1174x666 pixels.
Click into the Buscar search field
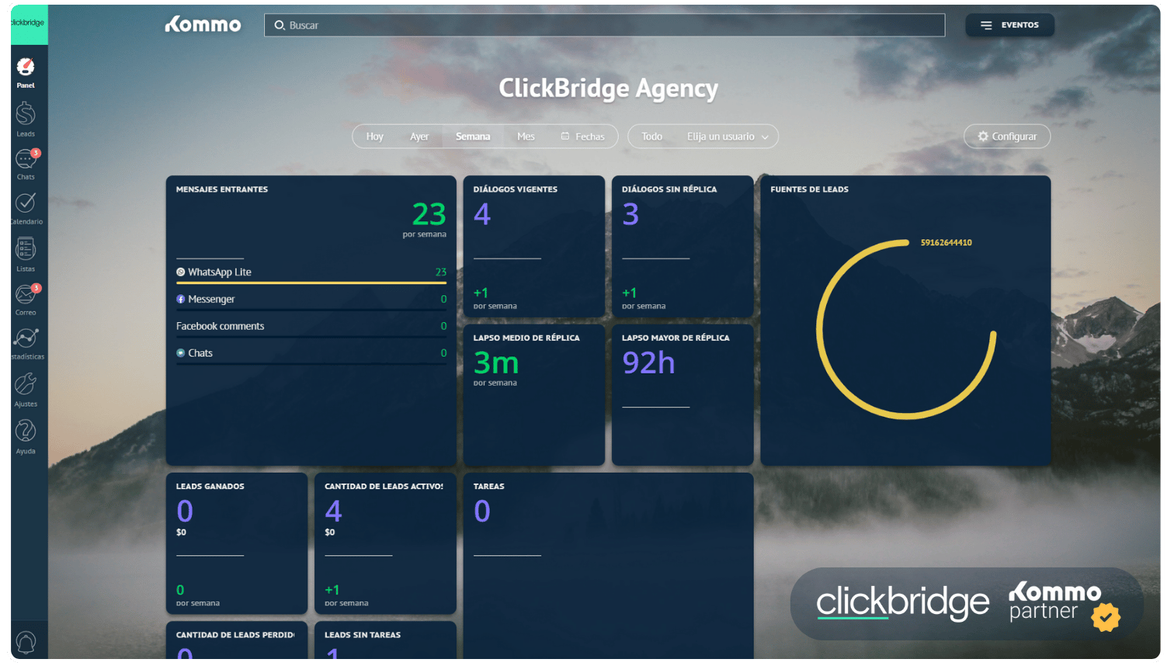605,26
